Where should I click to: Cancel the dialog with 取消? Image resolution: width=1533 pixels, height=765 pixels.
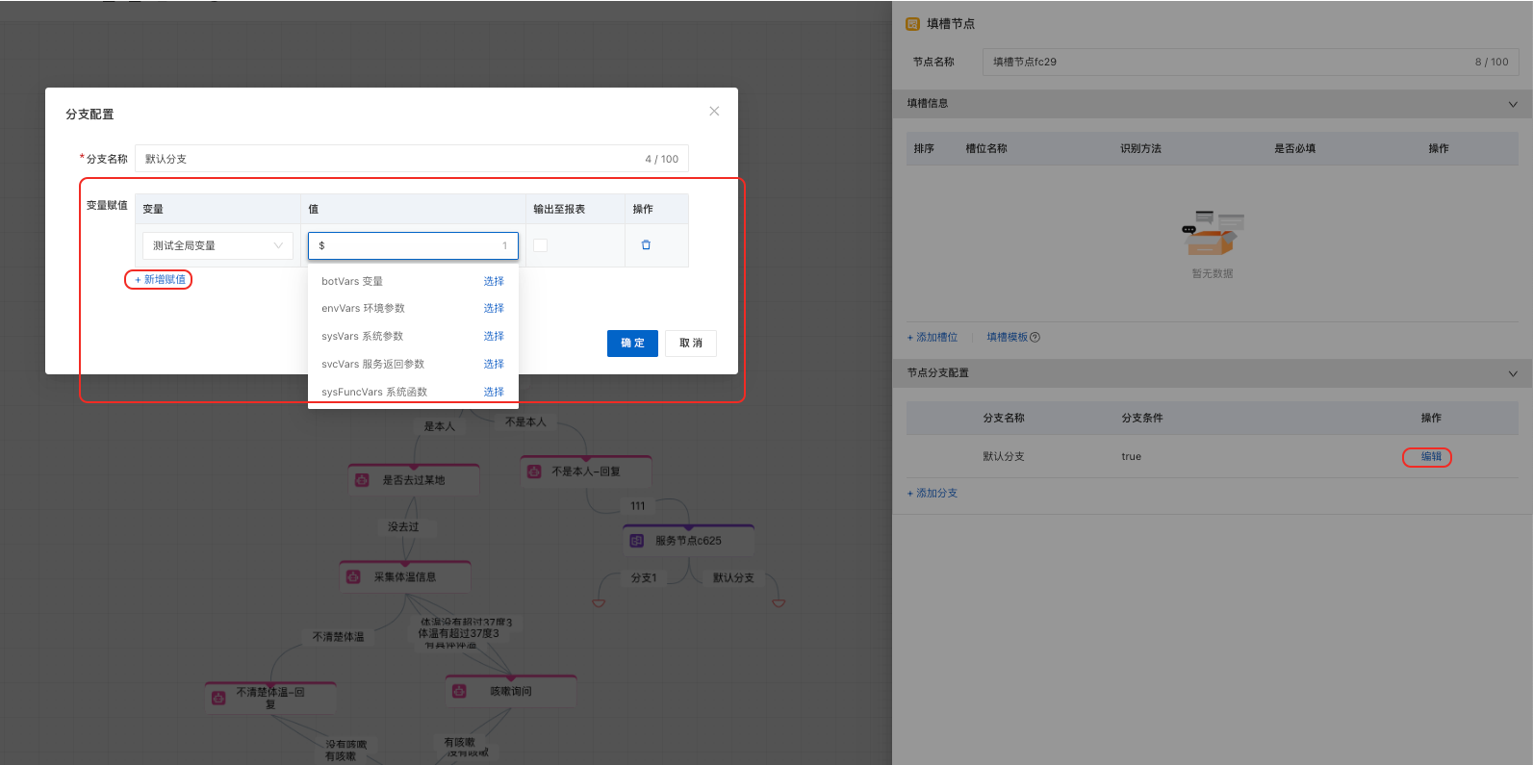[x=691, y=344]
